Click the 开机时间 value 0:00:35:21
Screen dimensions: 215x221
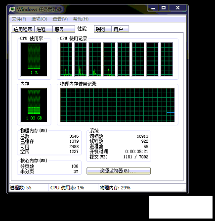(x=136, y=152)
